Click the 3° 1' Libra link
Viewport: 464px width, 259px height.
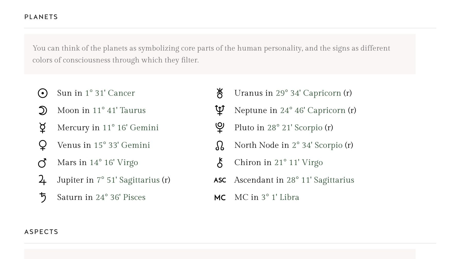280,197
